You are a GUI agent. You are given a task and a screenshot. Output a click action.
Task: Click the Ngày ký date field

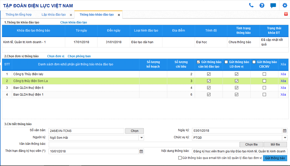[x=237, y=131]
